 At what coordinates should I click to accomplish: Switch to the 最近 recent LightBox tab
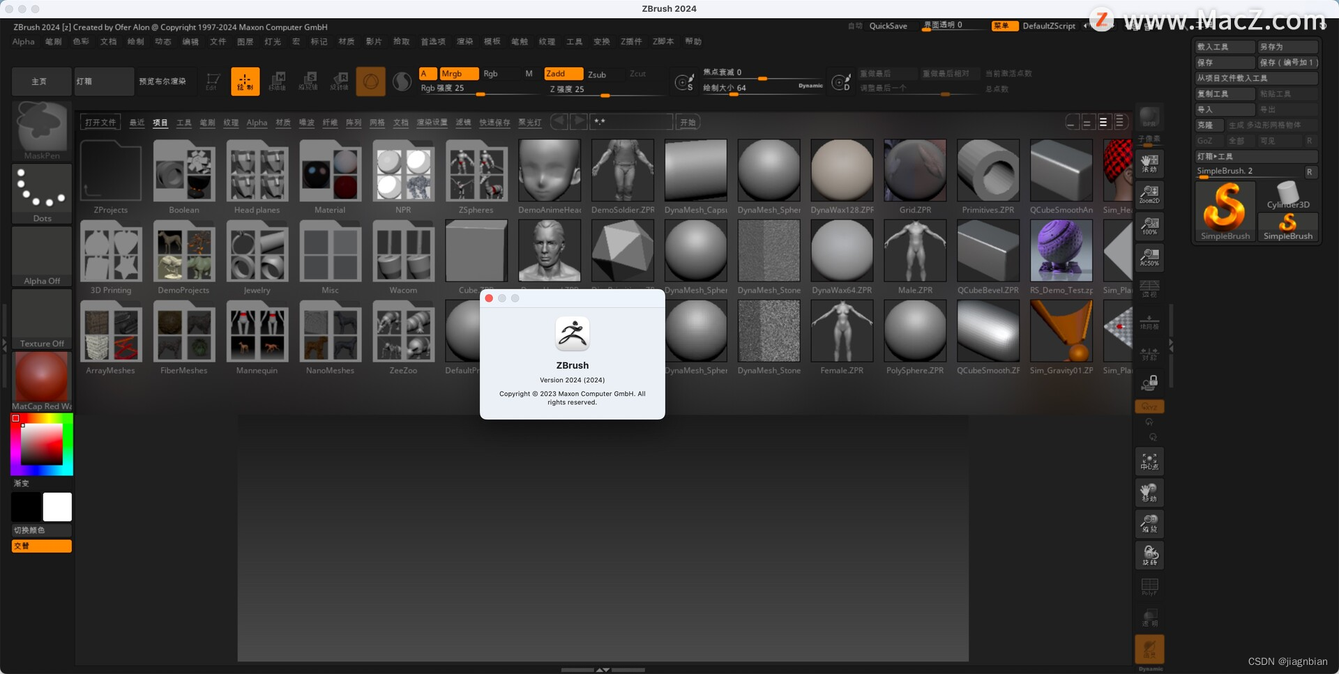(x=137, y=122)
